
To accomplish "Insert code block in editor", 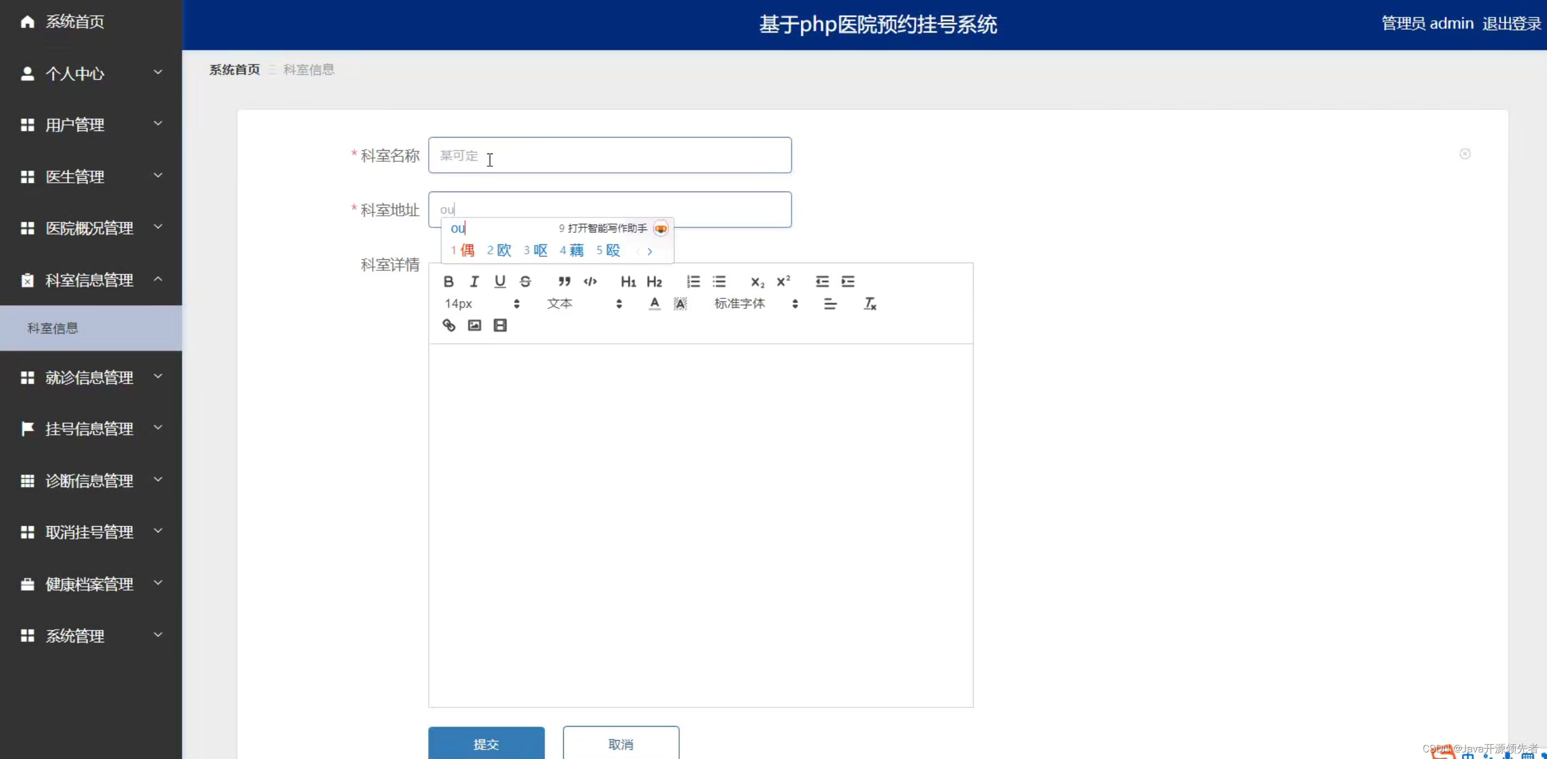I will (x=590, y=282).
